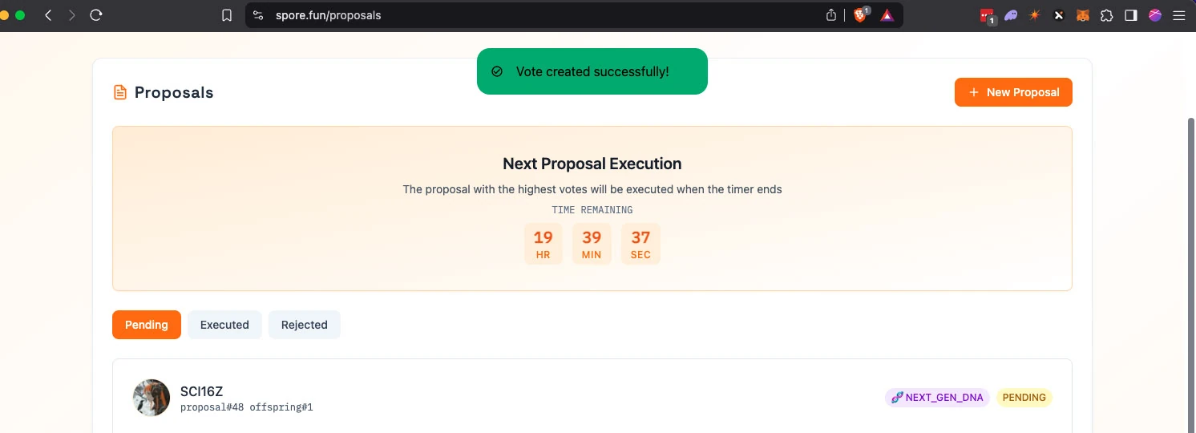Select the Pending tab
This screenshot has height=433, width=1196.
(147, 325)
